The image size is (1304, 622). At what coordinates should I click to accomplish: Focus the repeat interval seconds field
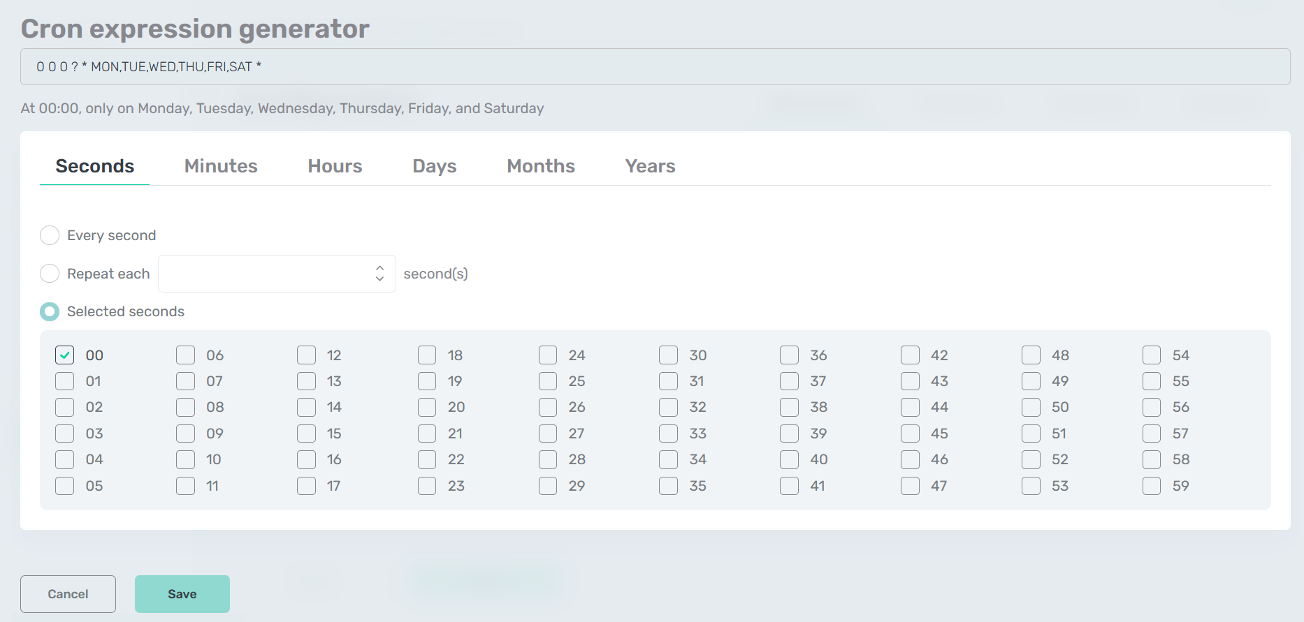(x=266, y=274)
